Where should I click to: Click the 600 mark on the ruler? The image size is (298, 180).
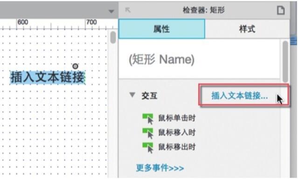(23, 22)
